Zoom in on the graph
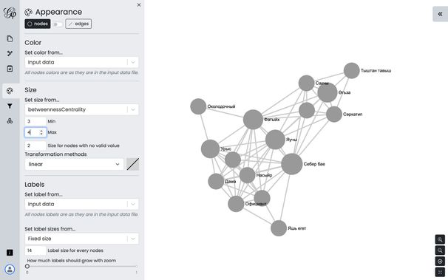The width and height of the screenshot is (448, 280). pos(440,239)
